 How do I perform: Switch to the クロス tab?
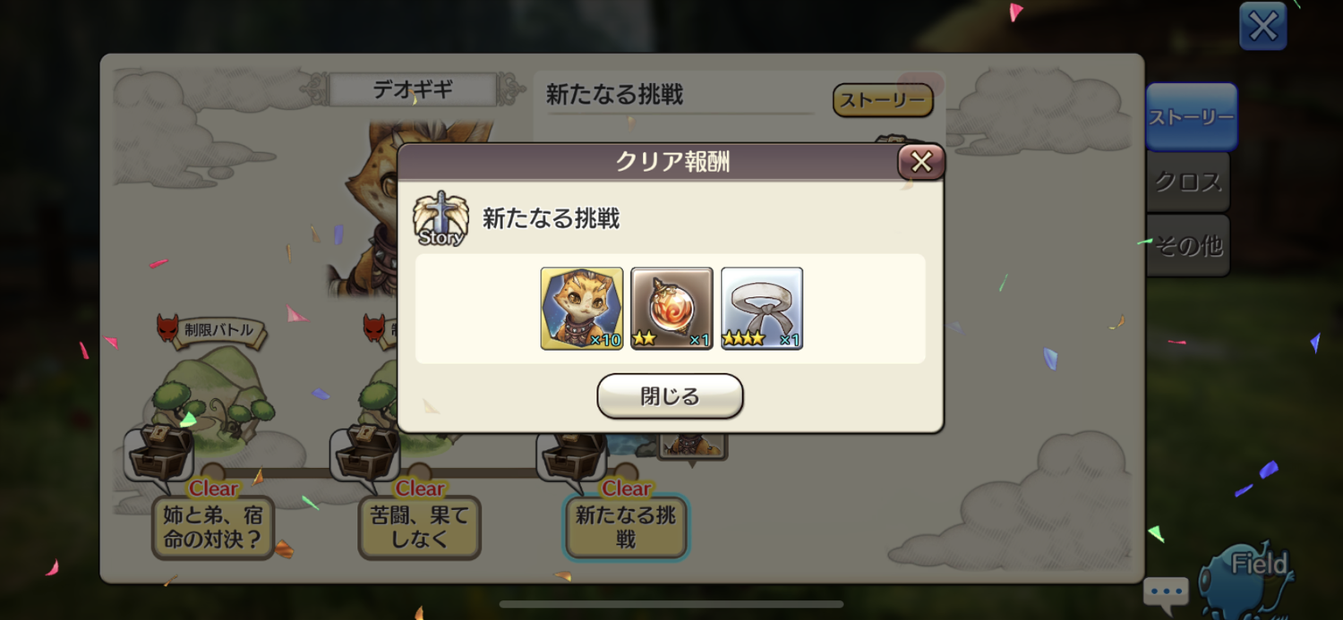1188,182
